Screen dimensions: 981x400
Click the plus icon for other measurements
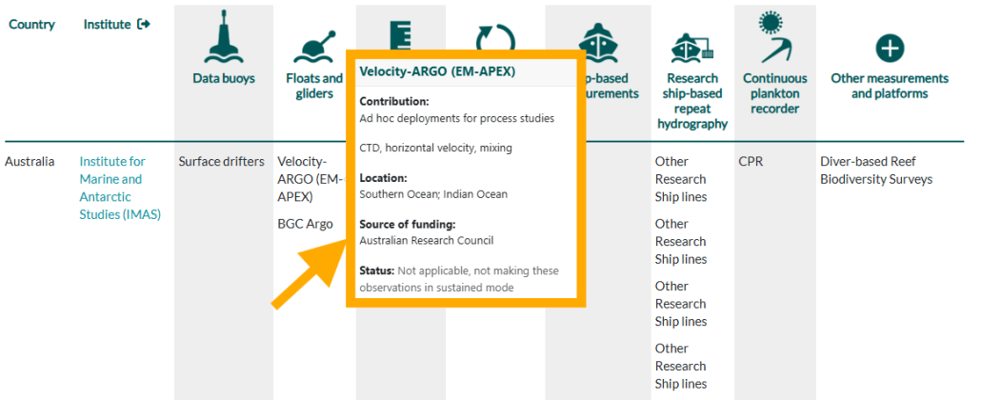point(889,48)
